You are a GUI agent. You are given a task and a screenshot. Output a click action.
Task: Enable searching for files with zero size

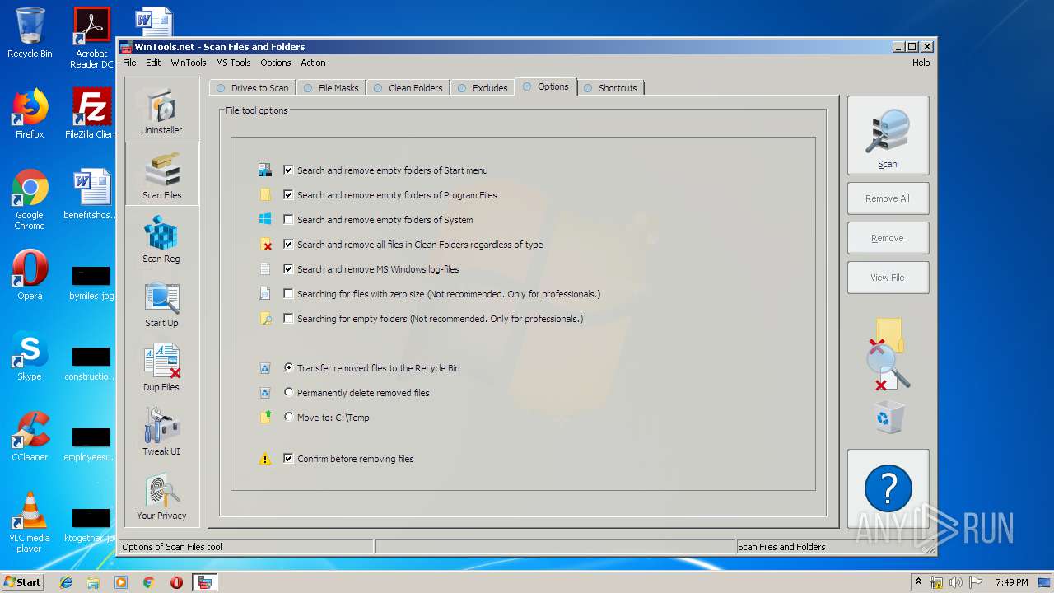click(288, 294)
